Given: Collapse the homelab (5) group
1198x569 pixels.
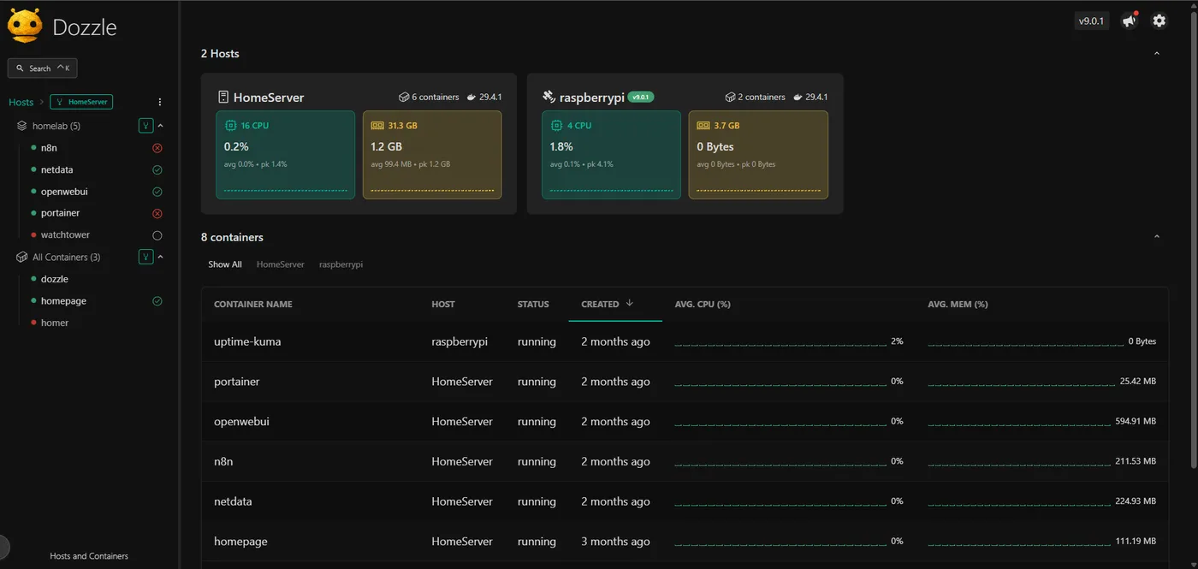Looking at the screenshot, I should click(x=160, y=126).
